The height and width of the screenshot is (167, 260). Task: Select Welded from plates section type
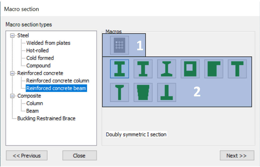click(x=48, y=43)
